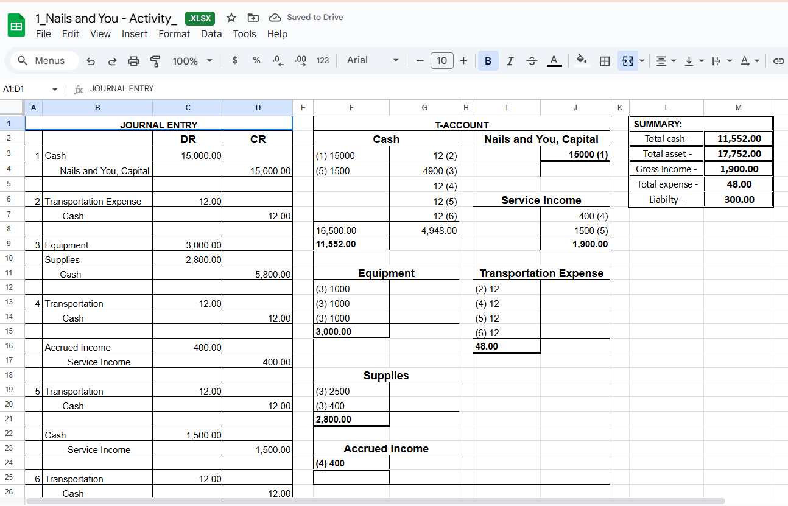Open more number formats 123 menu
The image size is (788, 506).
click(323, 60)
